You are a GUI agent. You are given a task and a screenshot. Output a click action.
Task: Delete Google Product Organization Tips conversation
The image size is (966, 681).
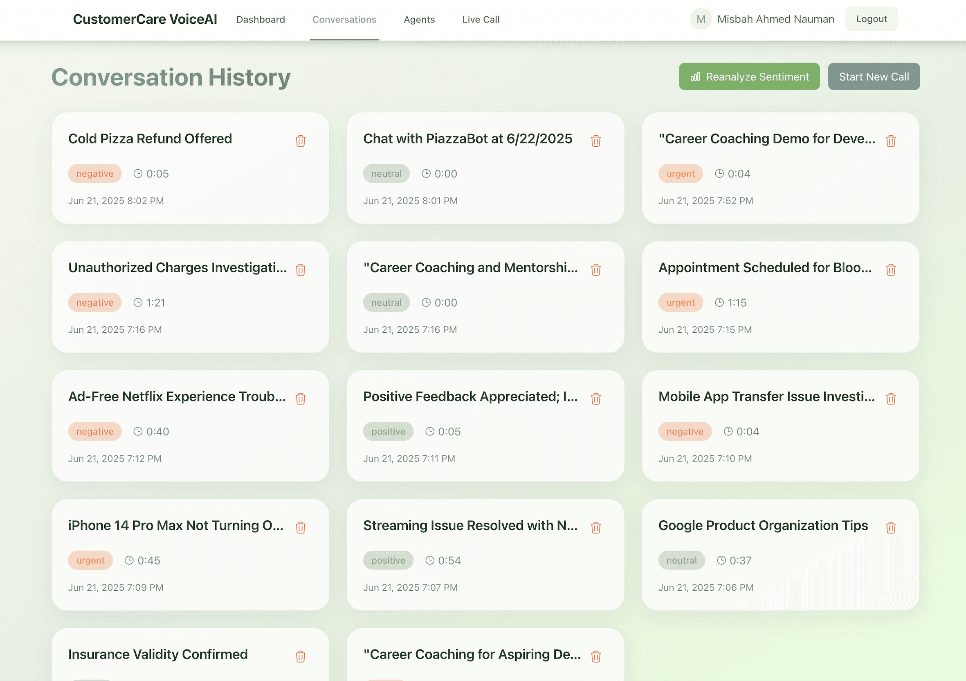891,527
